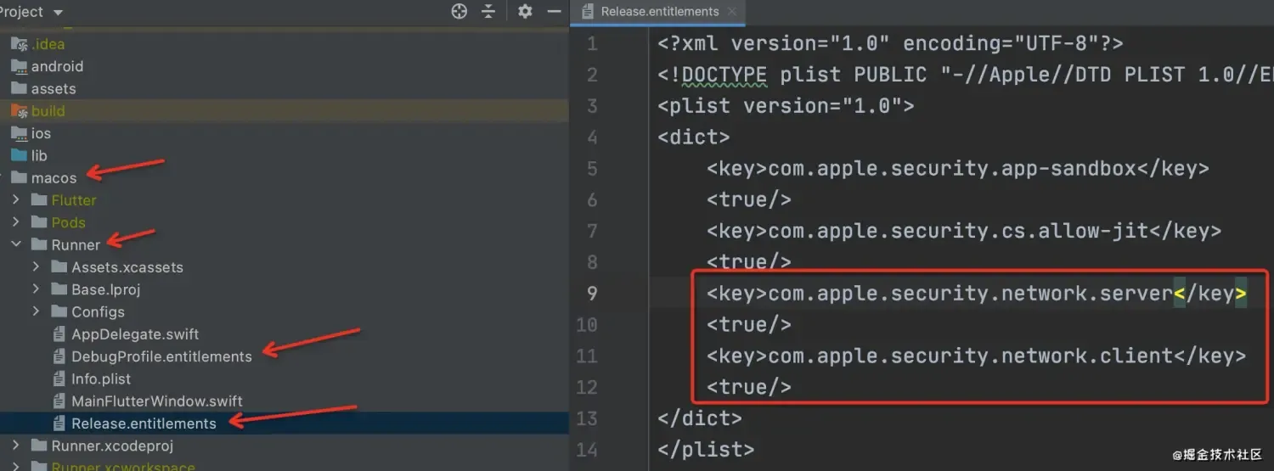Open DebugProfile.entitlements in the tree

point(161,356)
